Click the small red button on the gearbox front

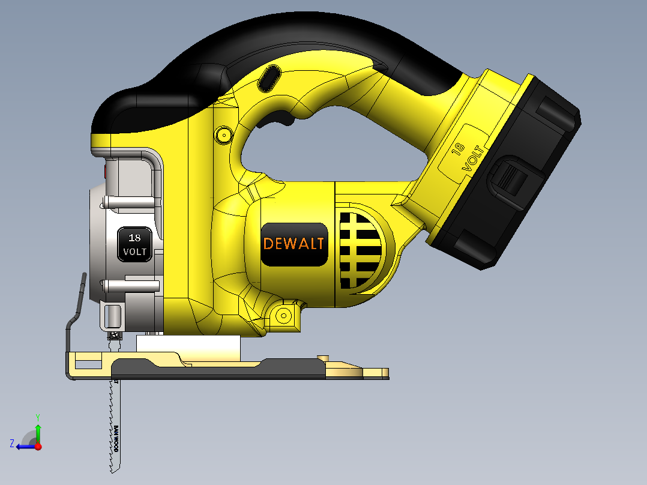[x=106, y=171]
